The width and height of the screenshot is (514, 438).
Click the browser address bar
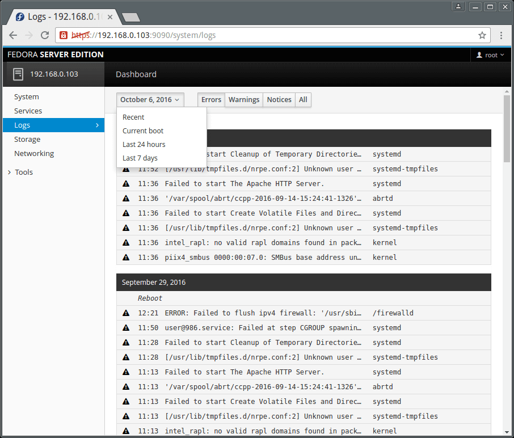click(272, 35)
